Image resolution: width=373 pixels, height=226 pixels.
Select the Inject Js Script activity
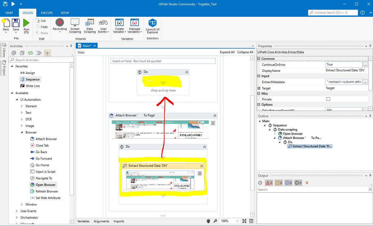(43, 172)
